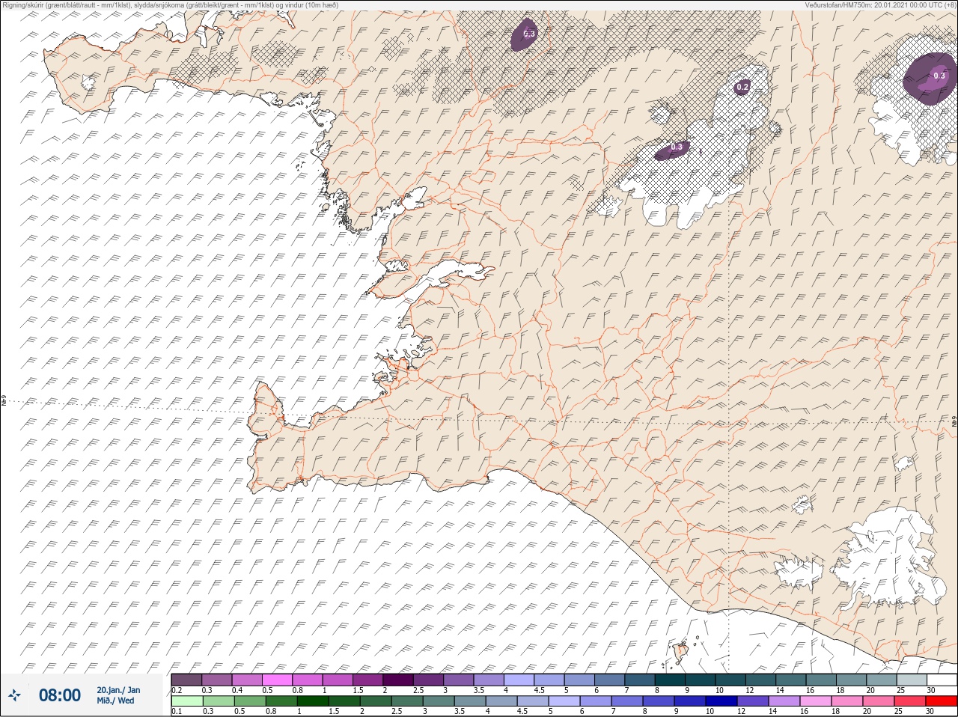
Task: Click the Veðurstofan compass logo icon
Action: [x=14, y=695]
